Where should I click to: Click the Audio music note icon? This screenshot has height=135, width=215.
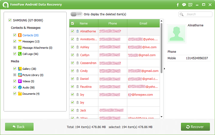point(20,87)
